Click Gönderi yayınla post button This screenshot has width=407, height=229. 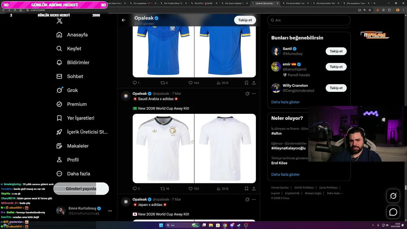(x=81, y=189)
